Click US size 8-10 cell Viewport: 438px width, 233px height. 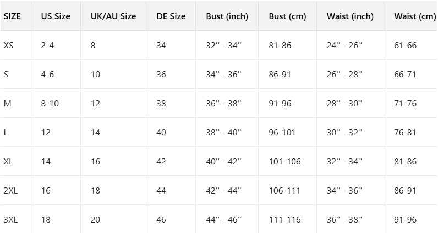coord(50,103)
